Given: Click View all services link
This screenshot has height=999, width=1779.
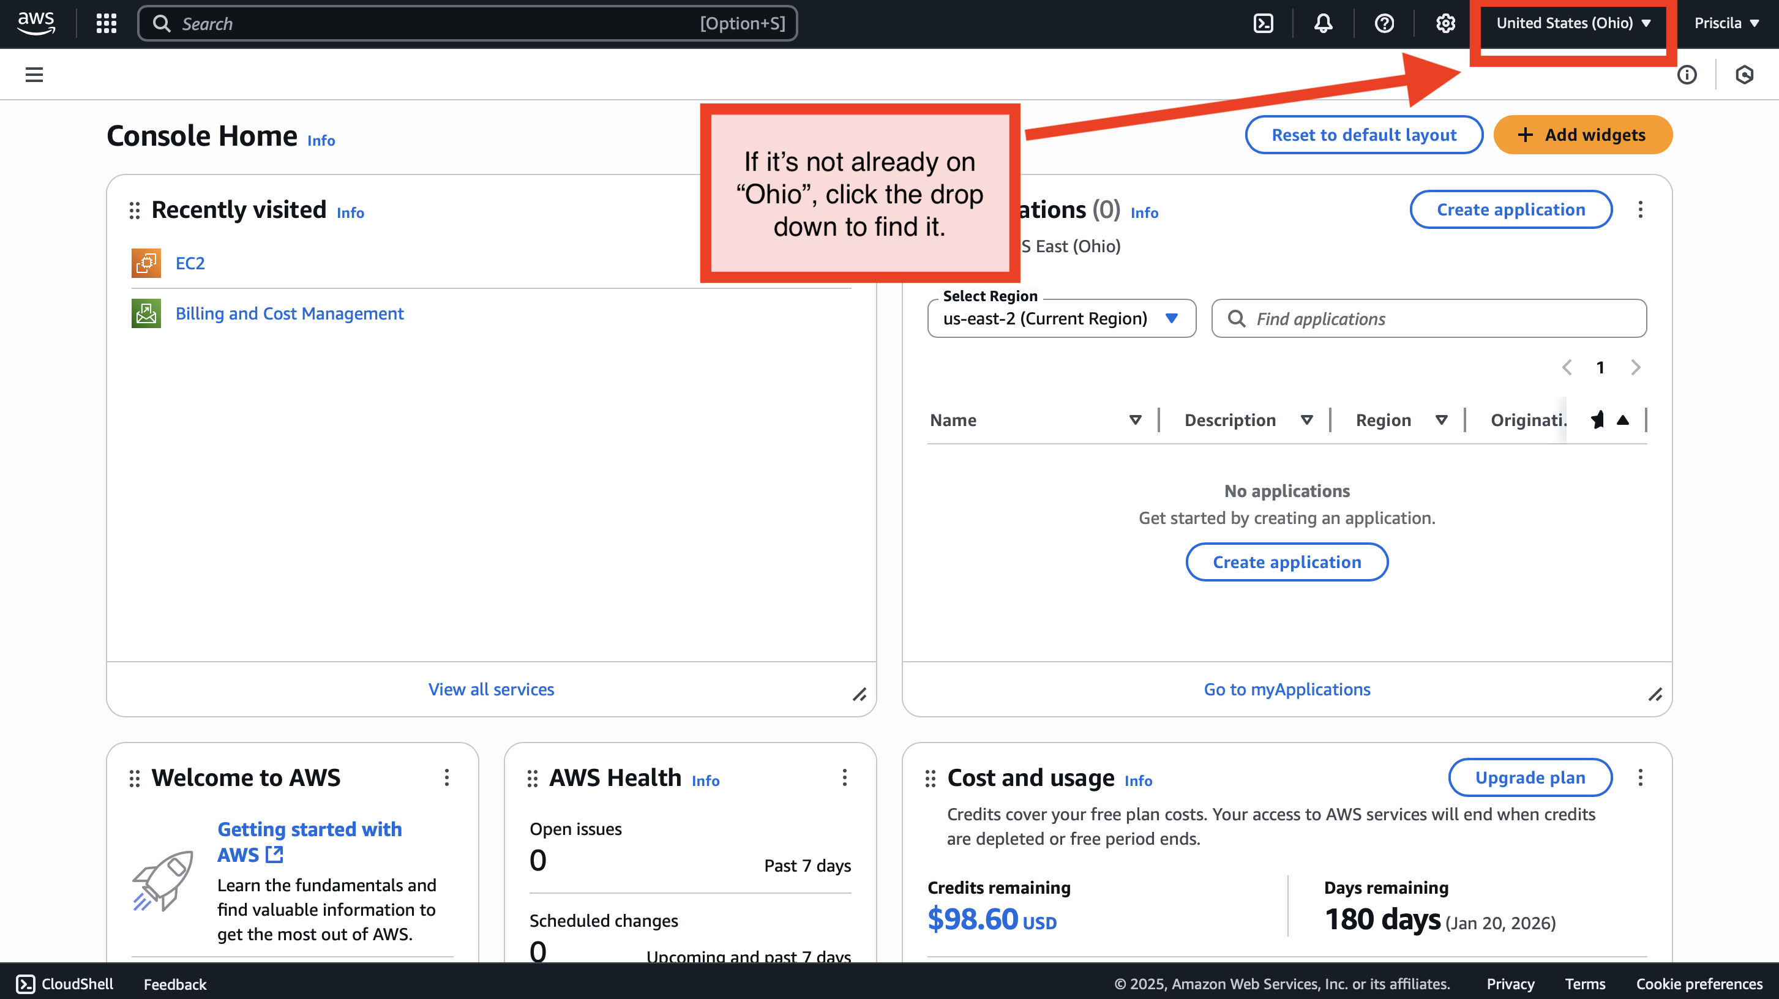Looking at the screenshot, I should tap(491, 689).
